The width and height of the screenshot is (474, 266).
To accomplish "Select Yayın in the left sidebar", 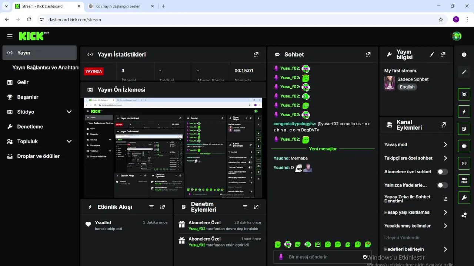I will coord(39,53).
